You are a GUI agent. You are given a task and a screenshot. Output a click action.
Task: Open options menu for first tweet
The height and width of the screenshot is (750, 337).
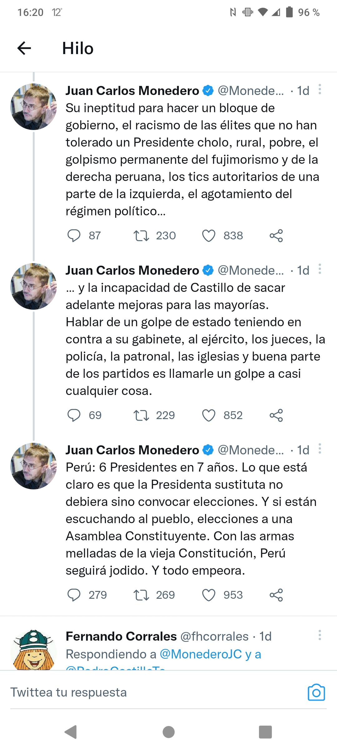[320, 90]
